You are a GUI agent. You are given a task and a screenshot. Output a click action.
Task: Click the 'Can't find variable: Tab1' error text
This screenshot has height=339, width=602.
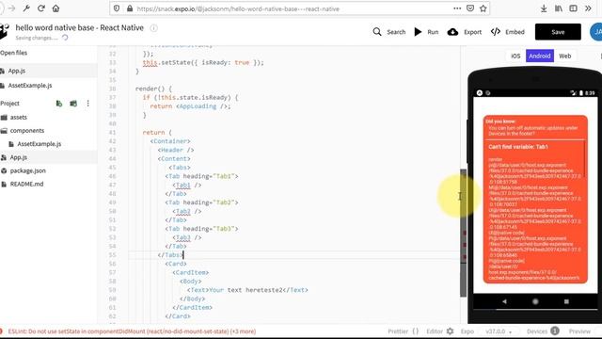(518, 147)
